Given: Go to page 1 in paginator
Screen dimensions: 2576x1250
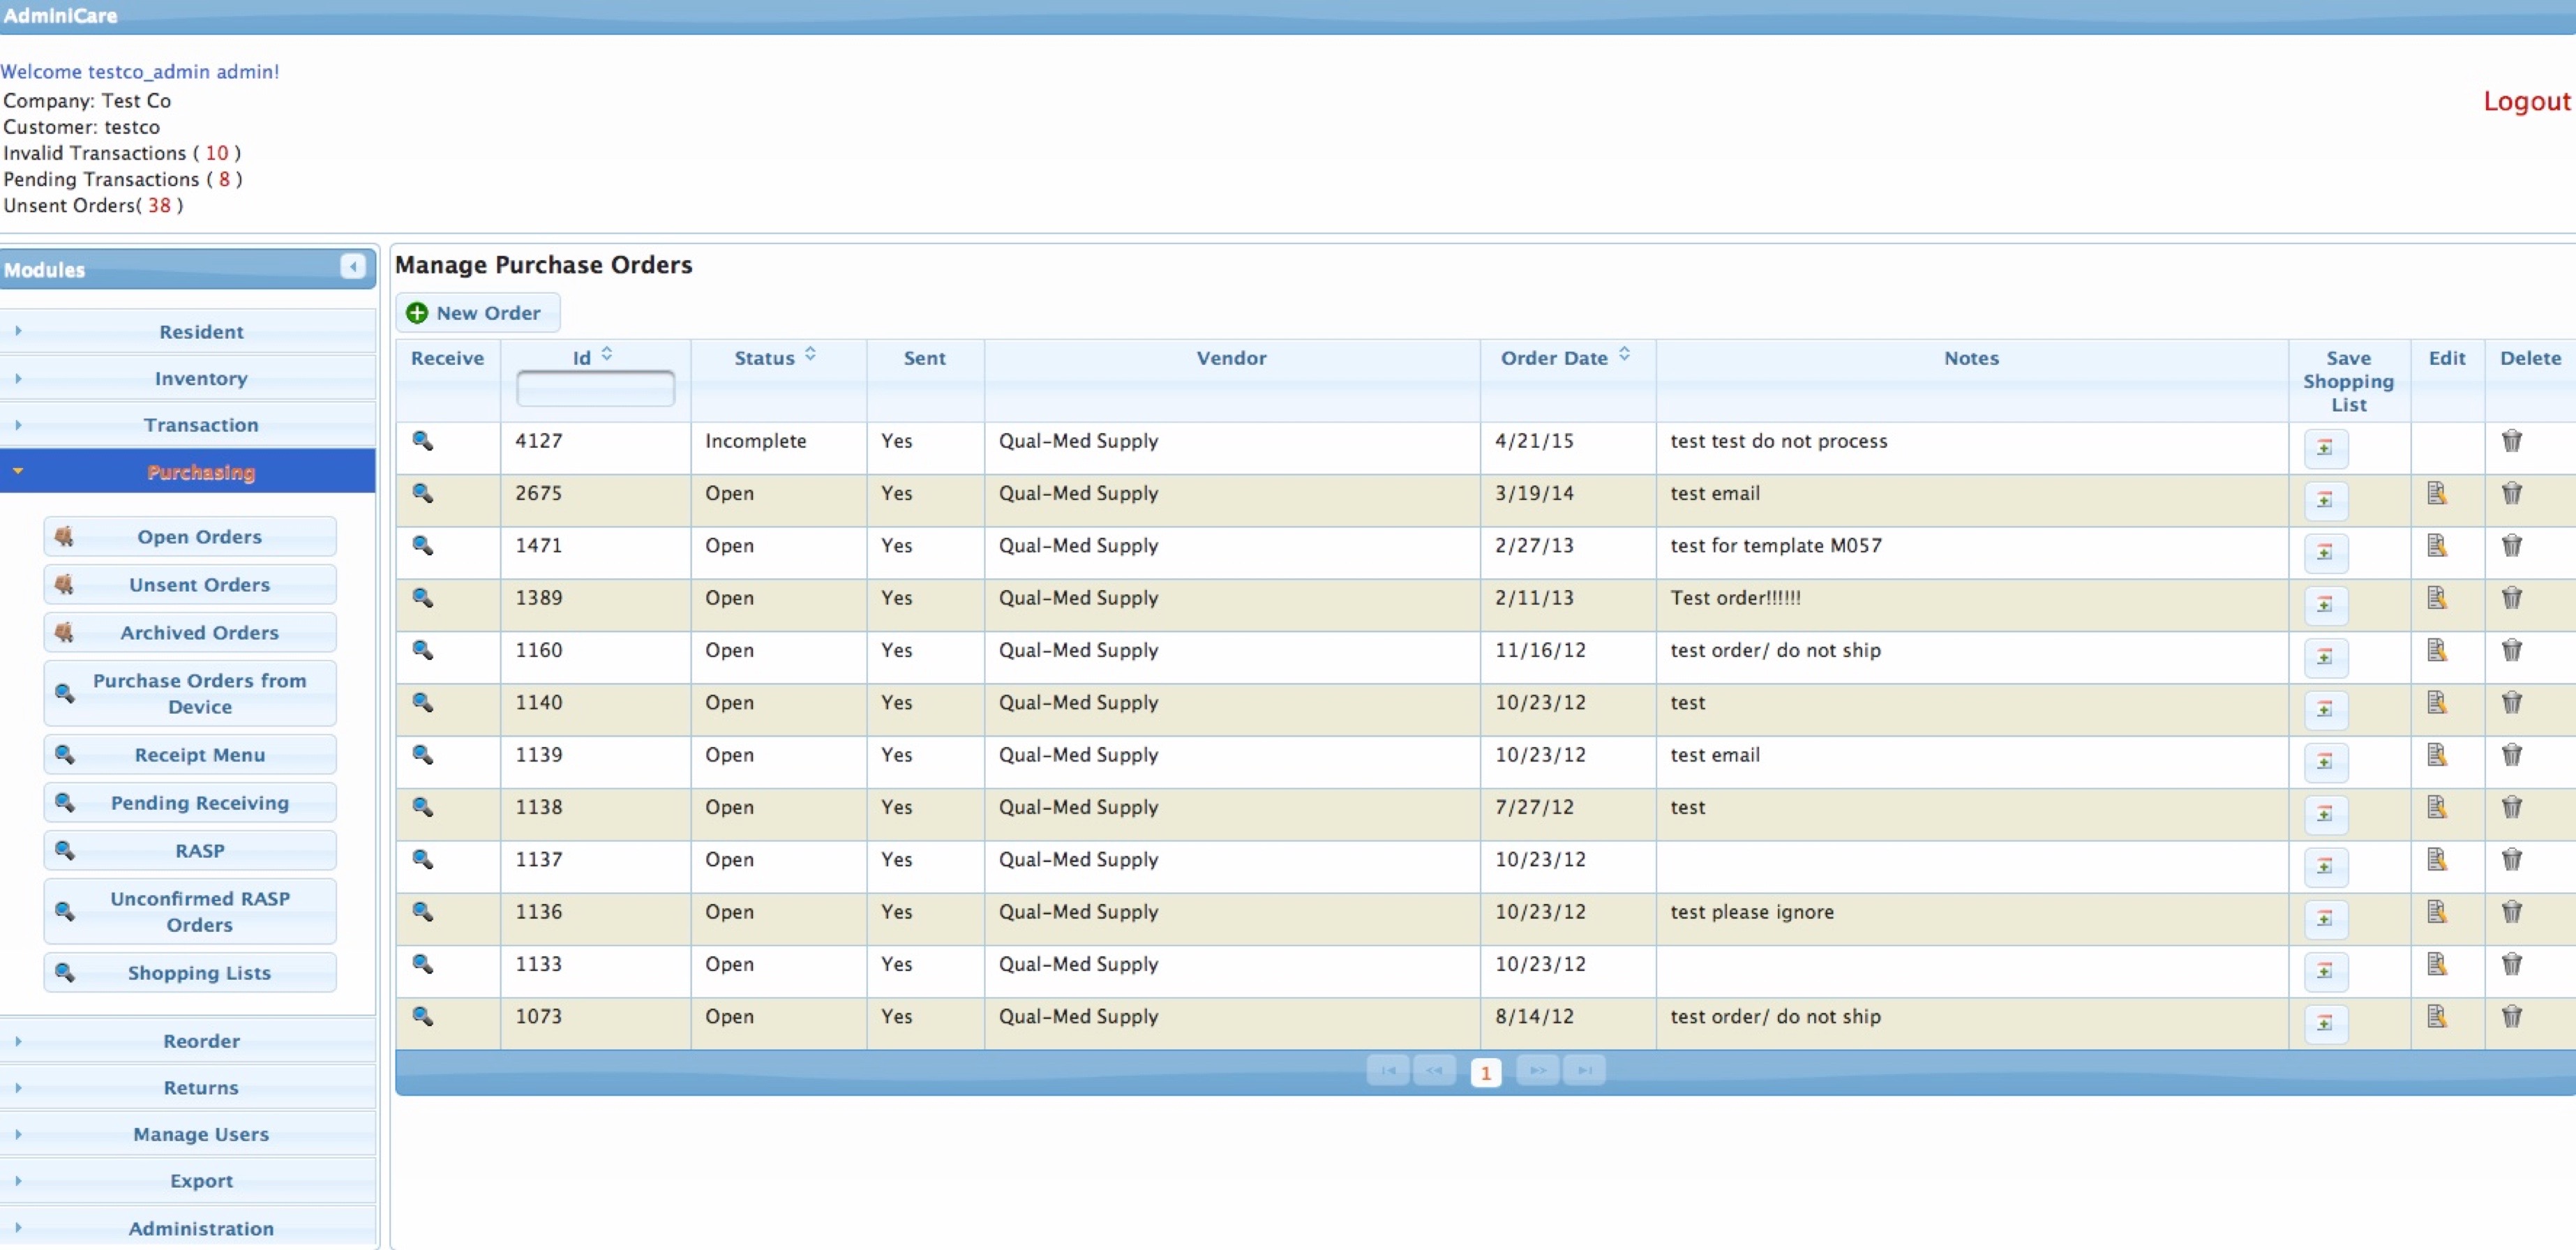Looking at the screenshot, I should 1485,1072.
